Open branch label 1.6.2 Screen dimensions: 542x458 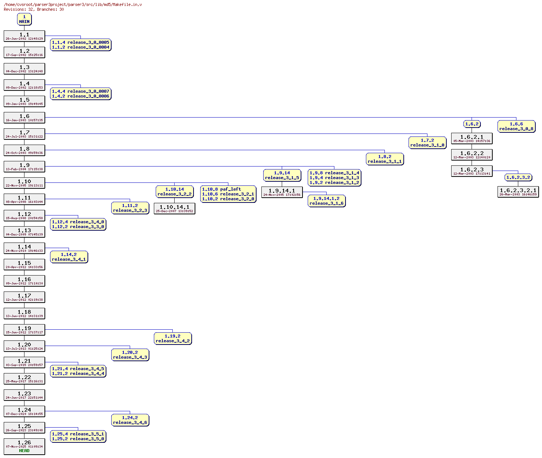472,124
